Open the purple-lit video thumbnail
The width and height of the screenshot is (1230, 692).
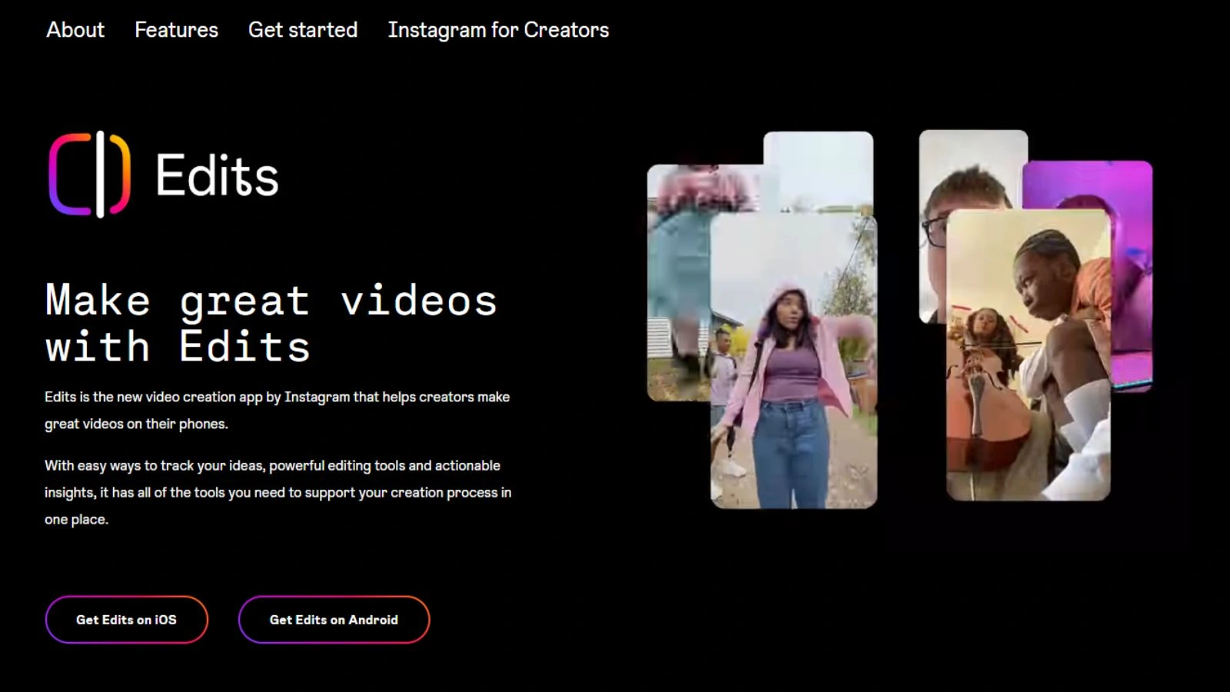point(1130,277)
